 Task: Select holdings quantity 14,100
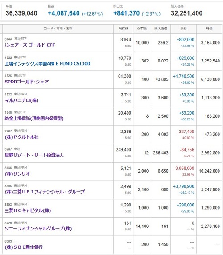coord(142,226)
